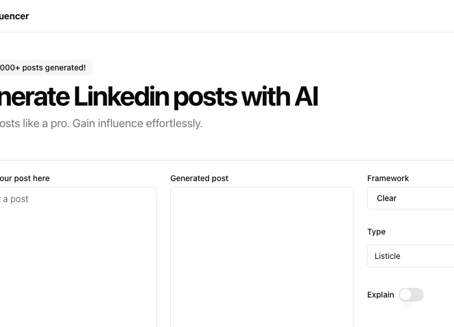Click the word 'Linkedin' in the headline
The height and width of the screenshot is (327, 454).
121,97
